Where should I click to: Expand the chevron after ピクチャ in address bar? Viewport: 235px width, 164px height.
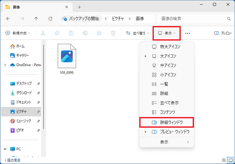[129, 19]
